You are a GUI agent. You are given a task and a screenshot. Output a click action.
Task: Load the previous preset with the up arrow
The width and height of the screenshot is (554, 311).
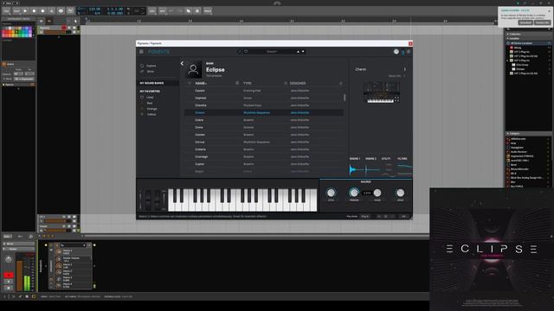click(298, 52)
